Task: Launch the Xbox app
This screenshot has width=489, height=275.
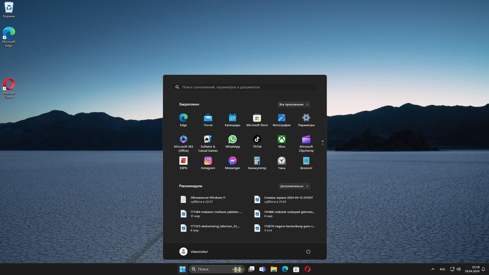Action: (282, 142)
